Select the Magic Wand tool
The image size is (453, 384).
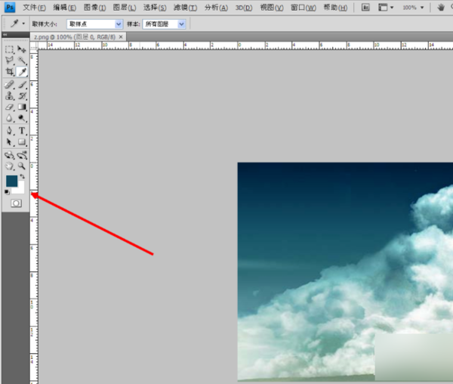[22, 60]
